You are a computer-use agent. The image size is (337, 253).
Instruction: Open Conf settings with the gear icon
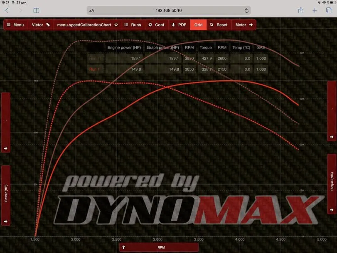point(156,25)
